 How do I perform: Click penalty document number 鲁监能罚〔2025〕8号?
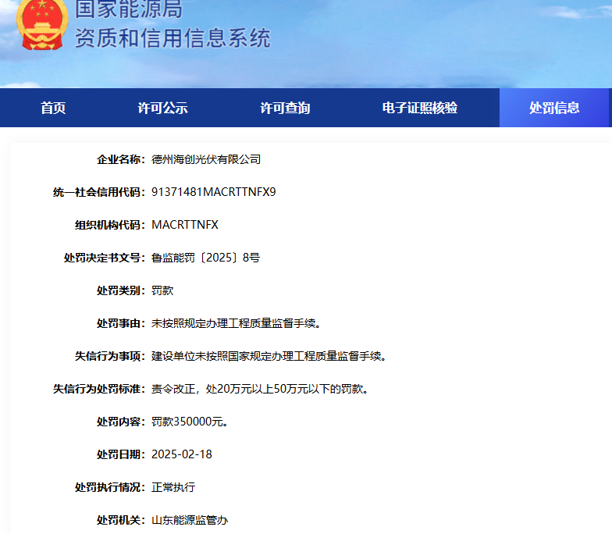coord(205,258)
